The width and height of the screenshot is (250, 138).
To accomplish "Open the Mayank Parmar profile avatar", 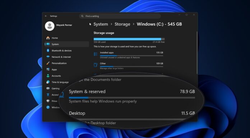I will click(x=50, y=26).
